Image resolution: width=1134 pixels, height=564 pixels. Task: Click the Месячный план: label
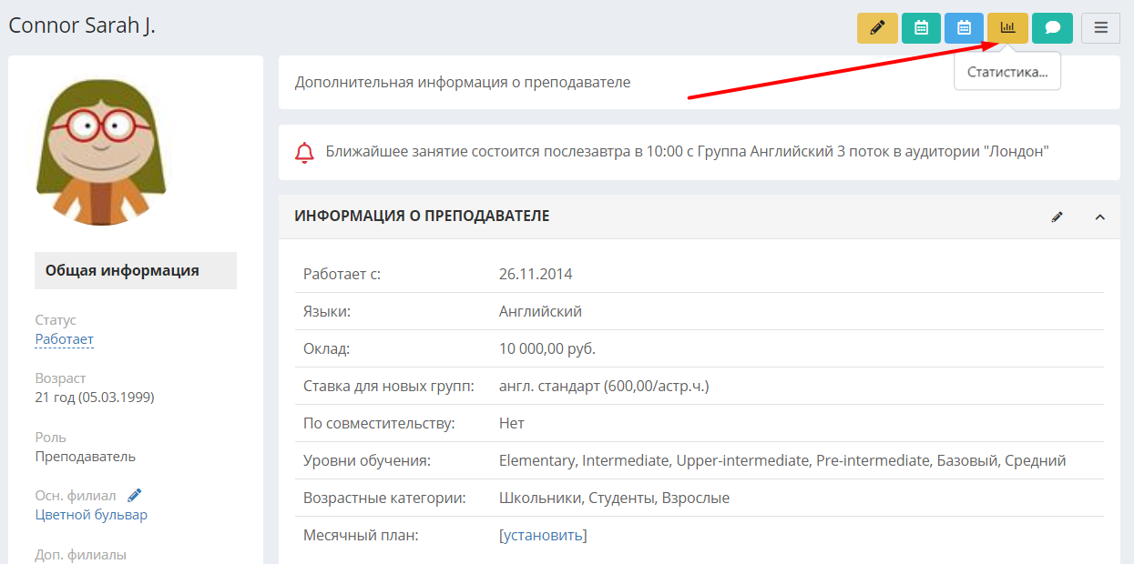click(361, 535)
